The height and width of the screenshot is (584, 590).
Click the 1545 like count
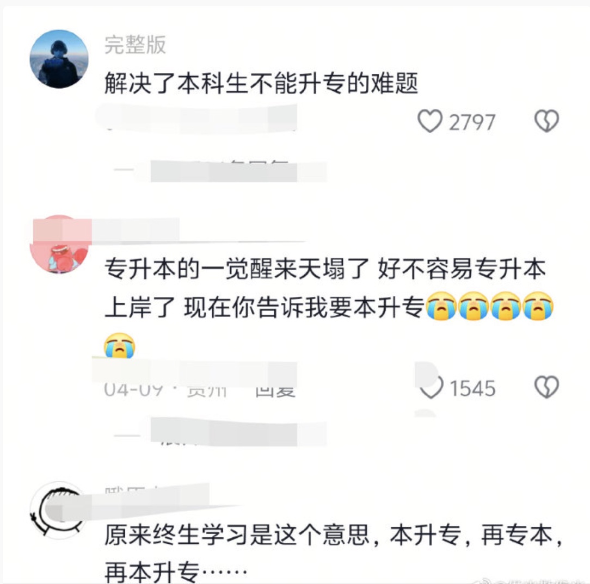pyautogui.click(x=472, y=388)
